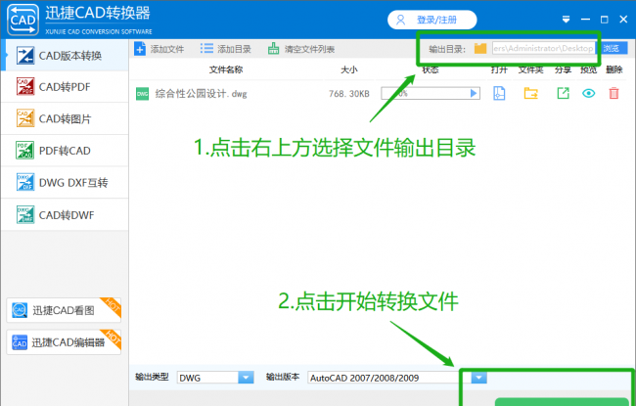Click the blue plus add-file icon
The height and width of the screenshot is (406, 636).
140,49
